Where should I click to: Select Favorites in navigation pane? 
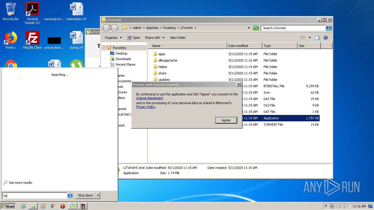(120, 48)
